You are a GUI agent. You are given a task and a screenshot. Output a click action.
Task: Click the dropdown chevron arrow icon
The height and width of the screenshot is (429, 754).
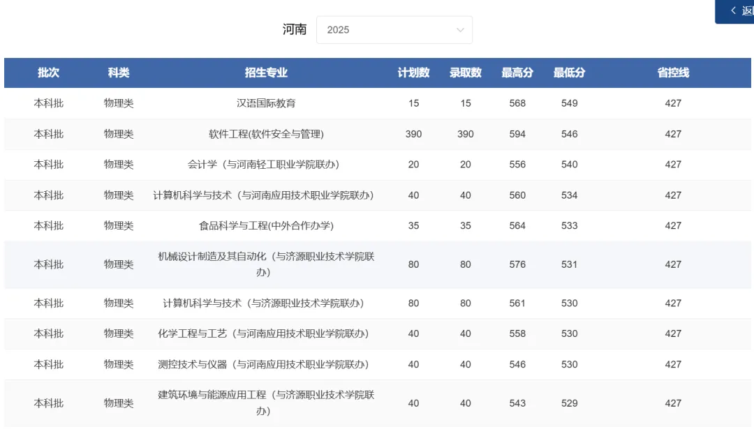[459, 30]
